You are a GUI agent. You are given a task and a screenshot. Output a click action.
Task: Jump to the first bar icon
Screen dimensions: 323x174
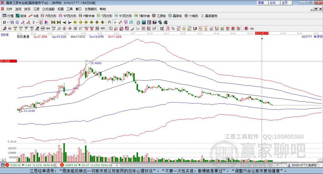pyautogui.click(x=53, y=22)
